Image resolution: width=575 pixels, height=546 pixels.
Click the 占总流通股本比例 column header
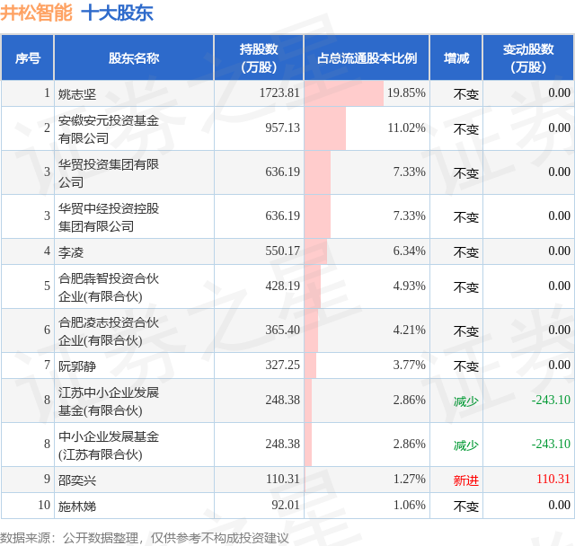(367, 58)
